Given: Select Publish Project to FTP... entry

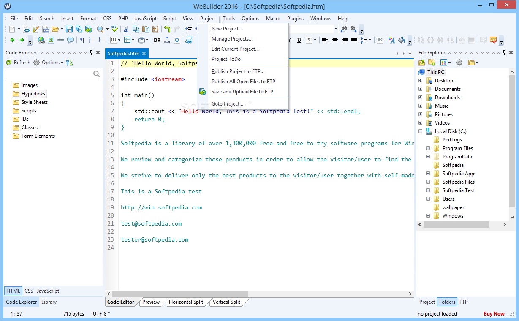Looking at the screenshot, I should 243,71.
